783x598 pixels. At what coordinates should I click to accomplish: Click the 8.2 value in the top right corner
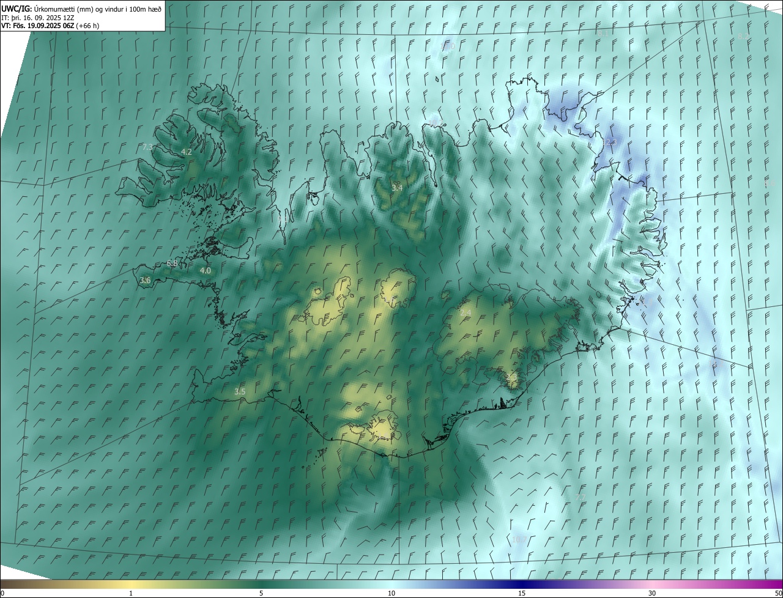743,37
